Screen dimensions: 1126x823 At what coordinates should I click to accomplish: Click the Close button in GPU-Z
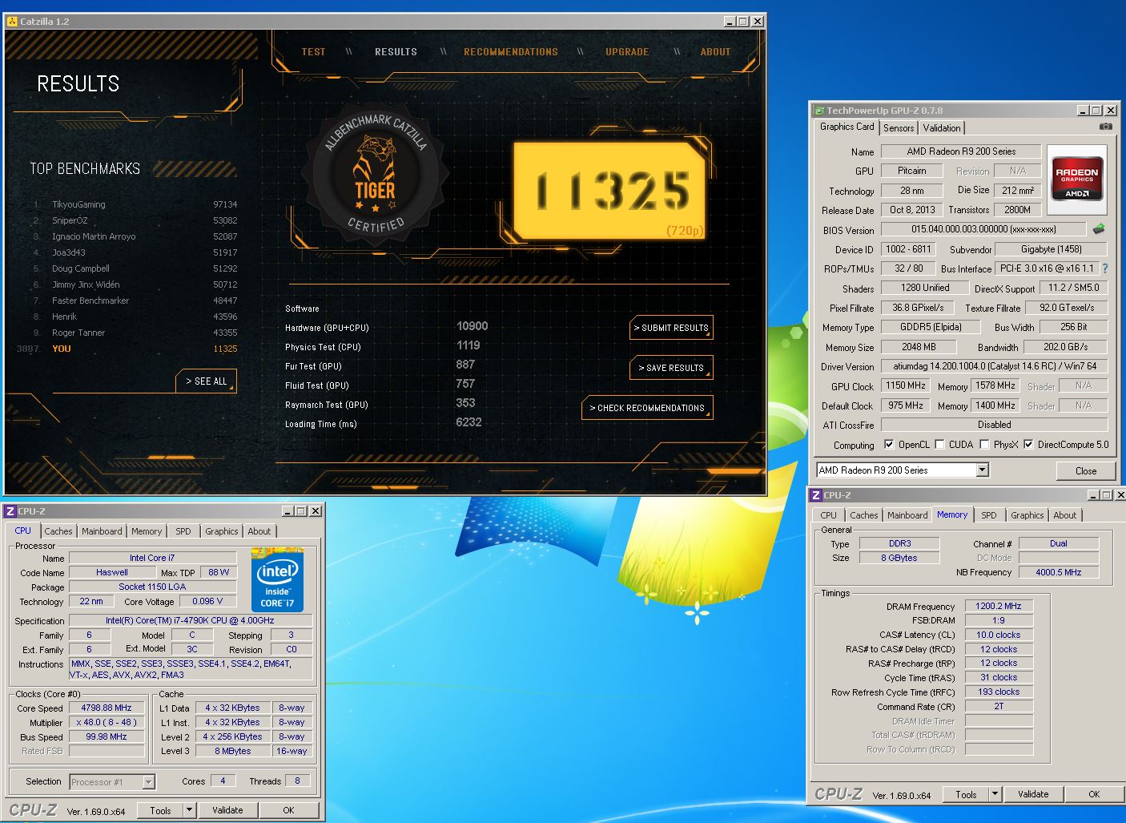pos(1086,471)
